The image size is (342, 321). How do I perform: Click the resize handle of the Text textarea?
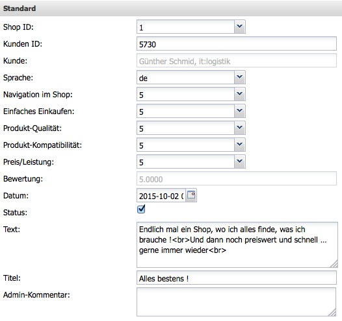(x=334, y=264)
